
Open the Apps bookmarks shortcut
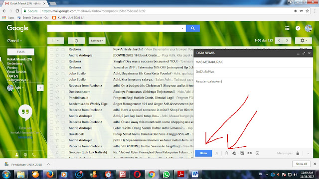click(x=8, y=18)
